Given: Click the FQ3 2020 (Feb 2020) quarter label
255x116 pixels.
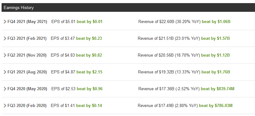Looking at the screenshot, I should pos(27,106).
